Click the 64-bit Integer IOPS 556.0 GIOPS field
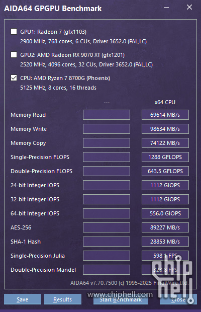The image size is (201, 312). [165, 213]
